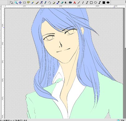This screenshot has width=126, height=121.
Task: Select the hand-shaped tool icon
Action: point(49,2)
